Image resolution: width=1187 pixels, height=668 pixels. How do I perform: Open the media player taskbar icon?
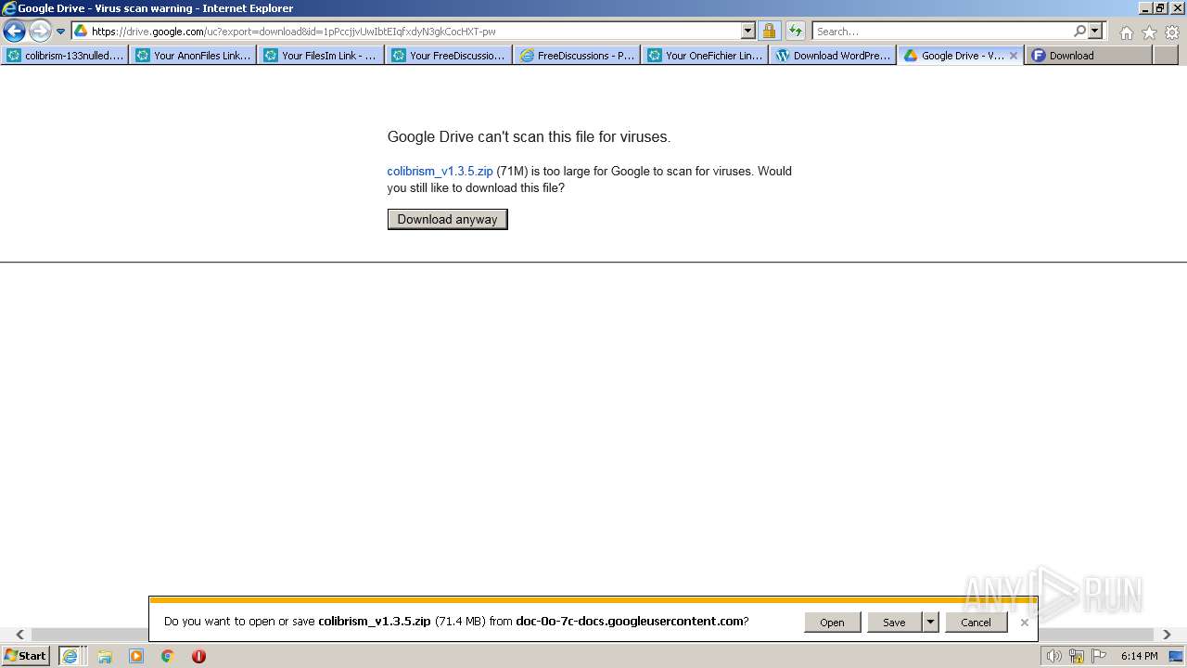[x=136, y=656]
